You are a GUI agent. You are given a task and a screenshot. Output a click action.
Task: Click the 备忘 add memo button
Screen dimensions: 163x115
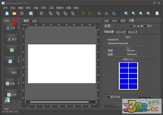(x=12, y=39)
